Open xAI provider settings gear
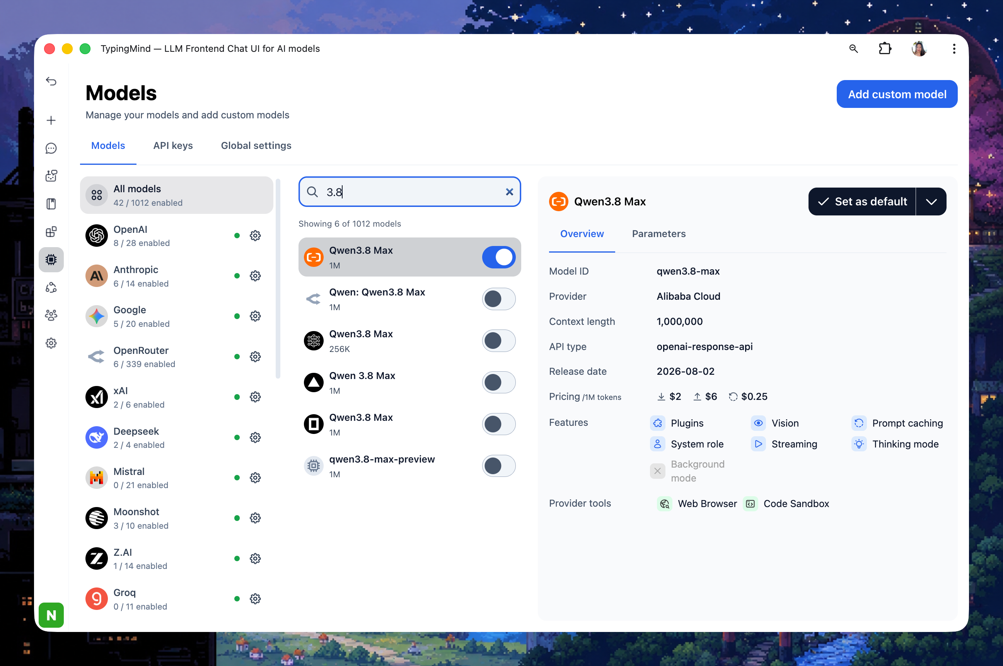 [x=255, y=397]
